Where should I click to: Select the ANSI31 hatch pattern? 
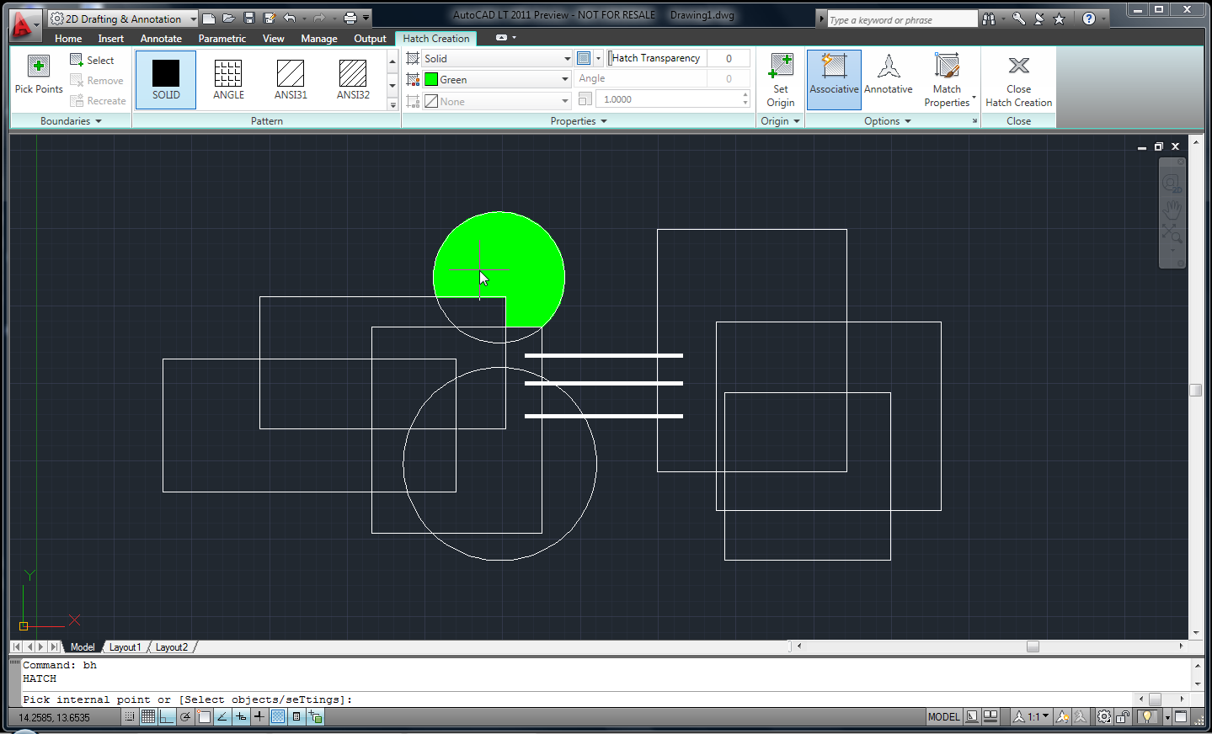[x=291, y=79]
